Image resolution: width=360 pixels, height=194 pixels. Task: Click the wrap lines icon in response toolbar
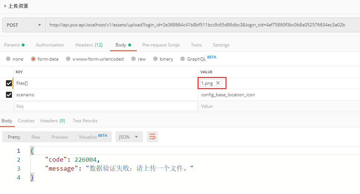click(x=152, y=137)
